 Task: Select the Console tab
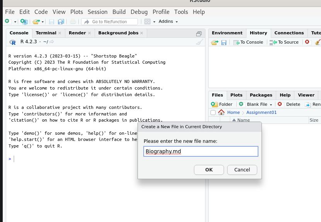click(19, 33)
